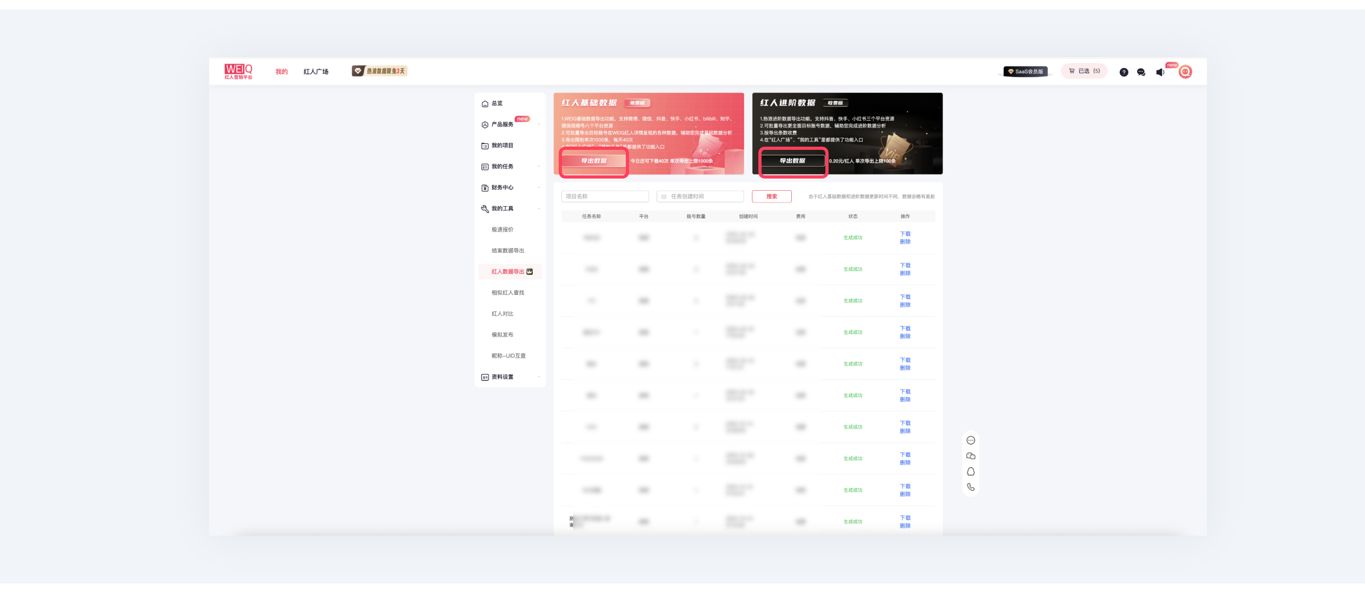Expand the 资料设置 sidebar menu
The width and height of the screenshot is (1365, 593).
click(502, 377)
